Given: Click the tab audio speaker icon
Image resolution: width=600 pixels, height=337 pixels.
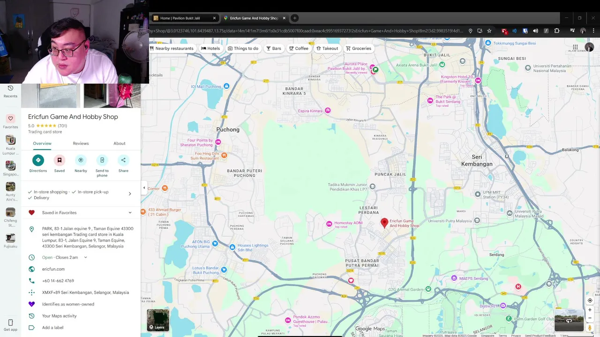Looking at the screenshot, I should pyautogui.click(x=535, y=31).
